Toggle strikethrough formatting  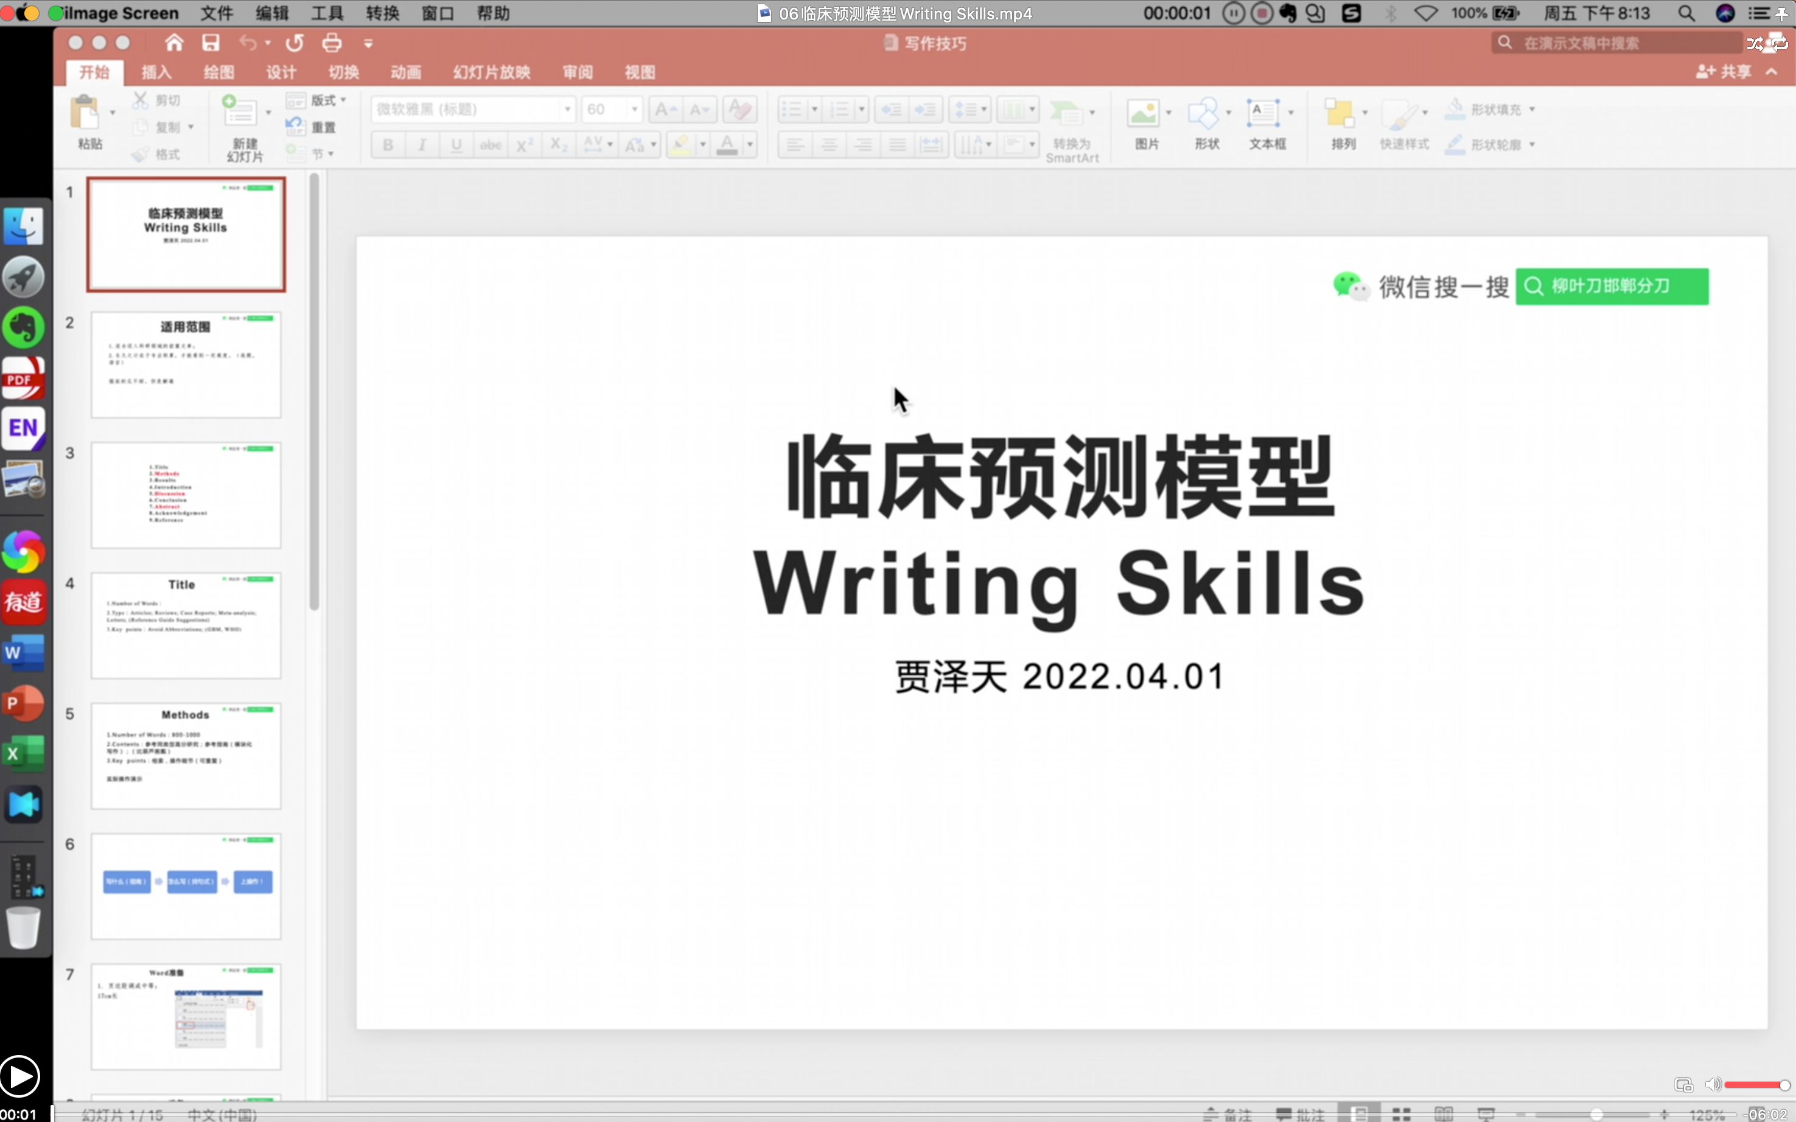(x=490, y=144)
